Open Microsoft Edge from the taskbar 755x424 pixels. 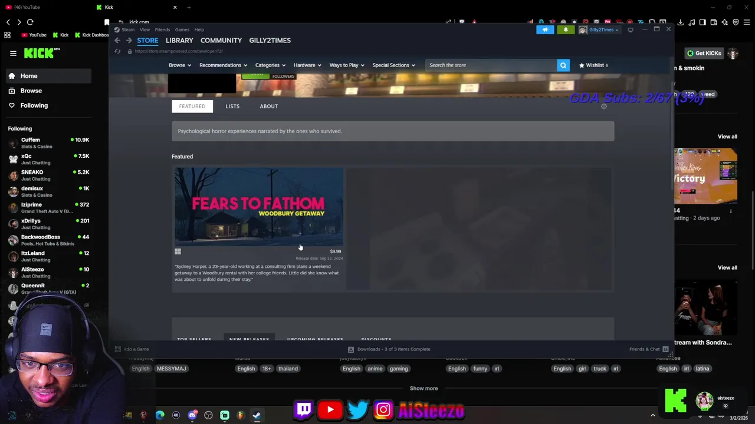click(160, 415)
